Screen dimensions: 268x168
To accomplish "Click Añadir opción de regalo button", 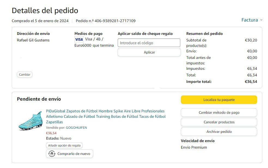I will click(x=64, y=146).
